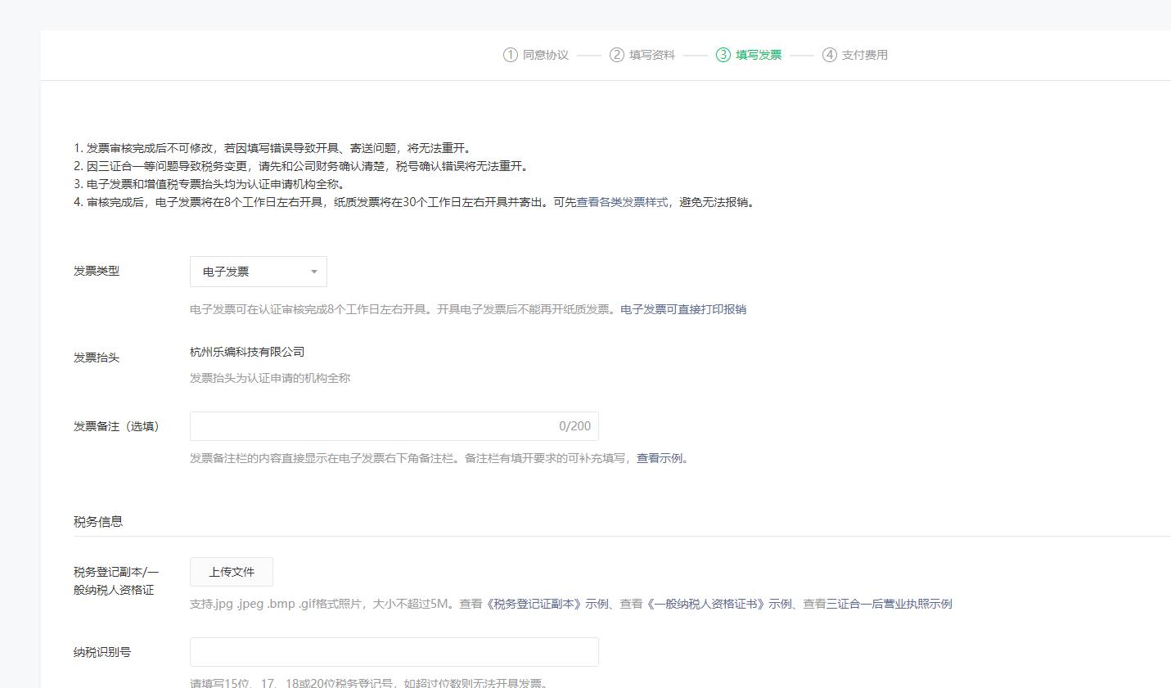The image size is (1171, 688).
Task: Click the 电子发票可直接打印报销 link
Action: pyautogui.click(x=684, y=309)
